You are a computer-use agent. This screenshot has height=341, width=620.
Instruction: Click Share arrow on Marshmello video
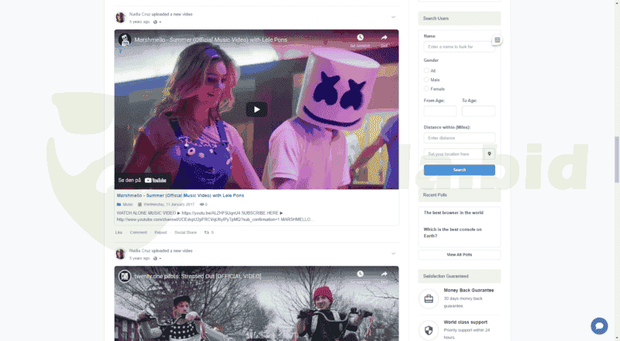click(x=384, y=37)
